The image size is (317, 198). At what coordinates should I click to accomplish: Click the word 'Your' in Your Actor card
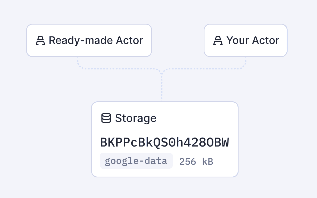238,40
